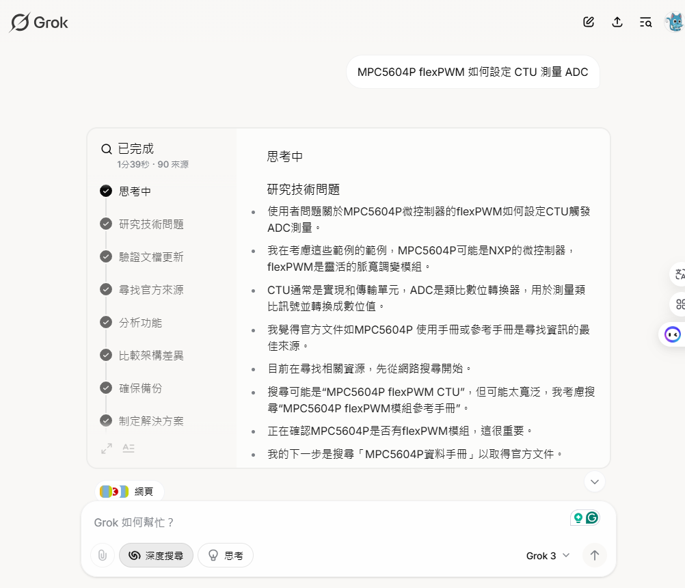The image size is (685, 588).
Task: Click bullet starting '使用者問題關於MPC5604P'
Action: click(429, 219)
